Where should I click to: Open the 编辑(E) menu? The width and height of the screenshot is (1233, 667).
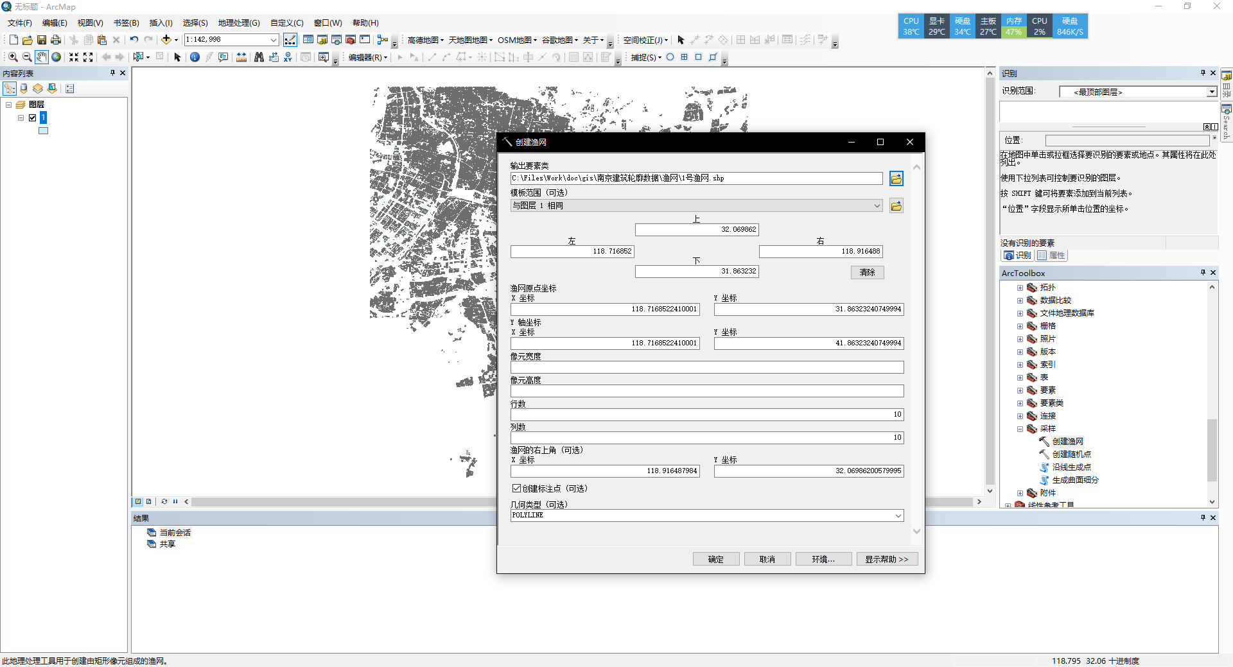[55, 23]
